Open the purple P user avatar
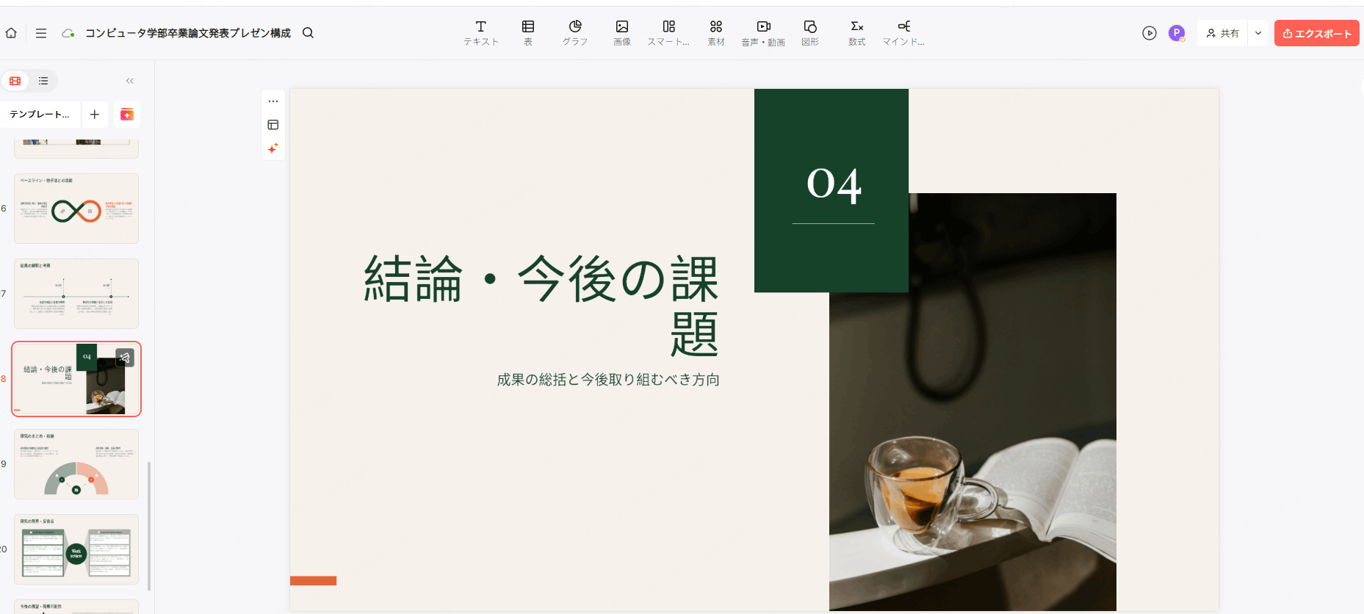 [x=1177, y=33]
